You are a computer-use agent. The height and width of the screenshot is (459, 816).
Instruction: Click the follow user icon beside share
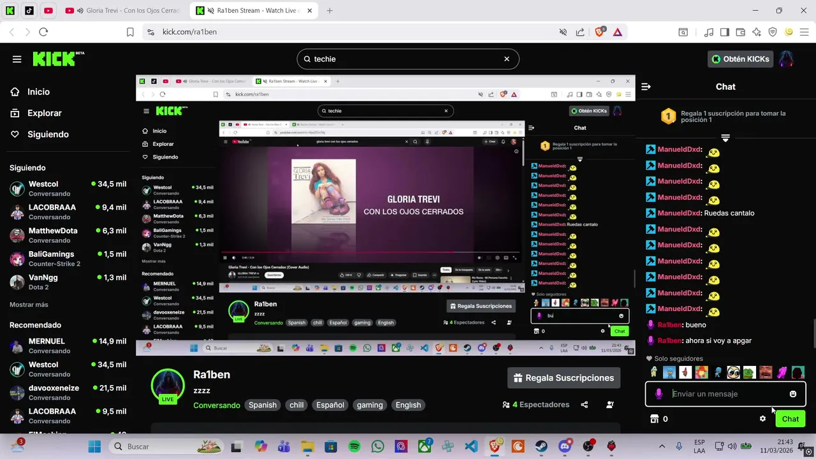point(610,405)
